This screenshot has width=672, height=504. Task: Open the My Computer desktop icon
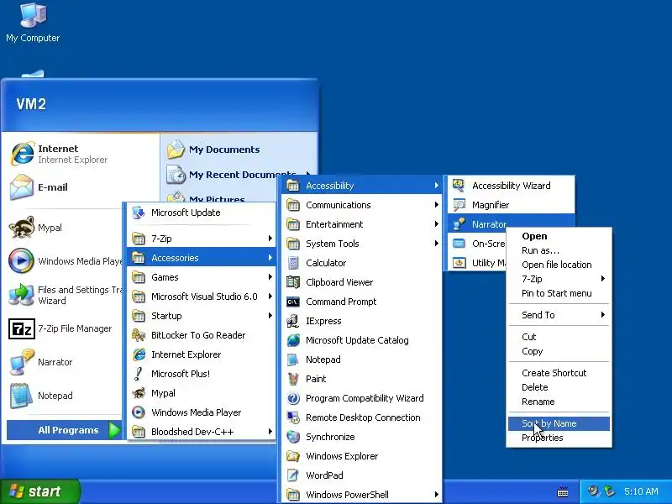[33, 23]
